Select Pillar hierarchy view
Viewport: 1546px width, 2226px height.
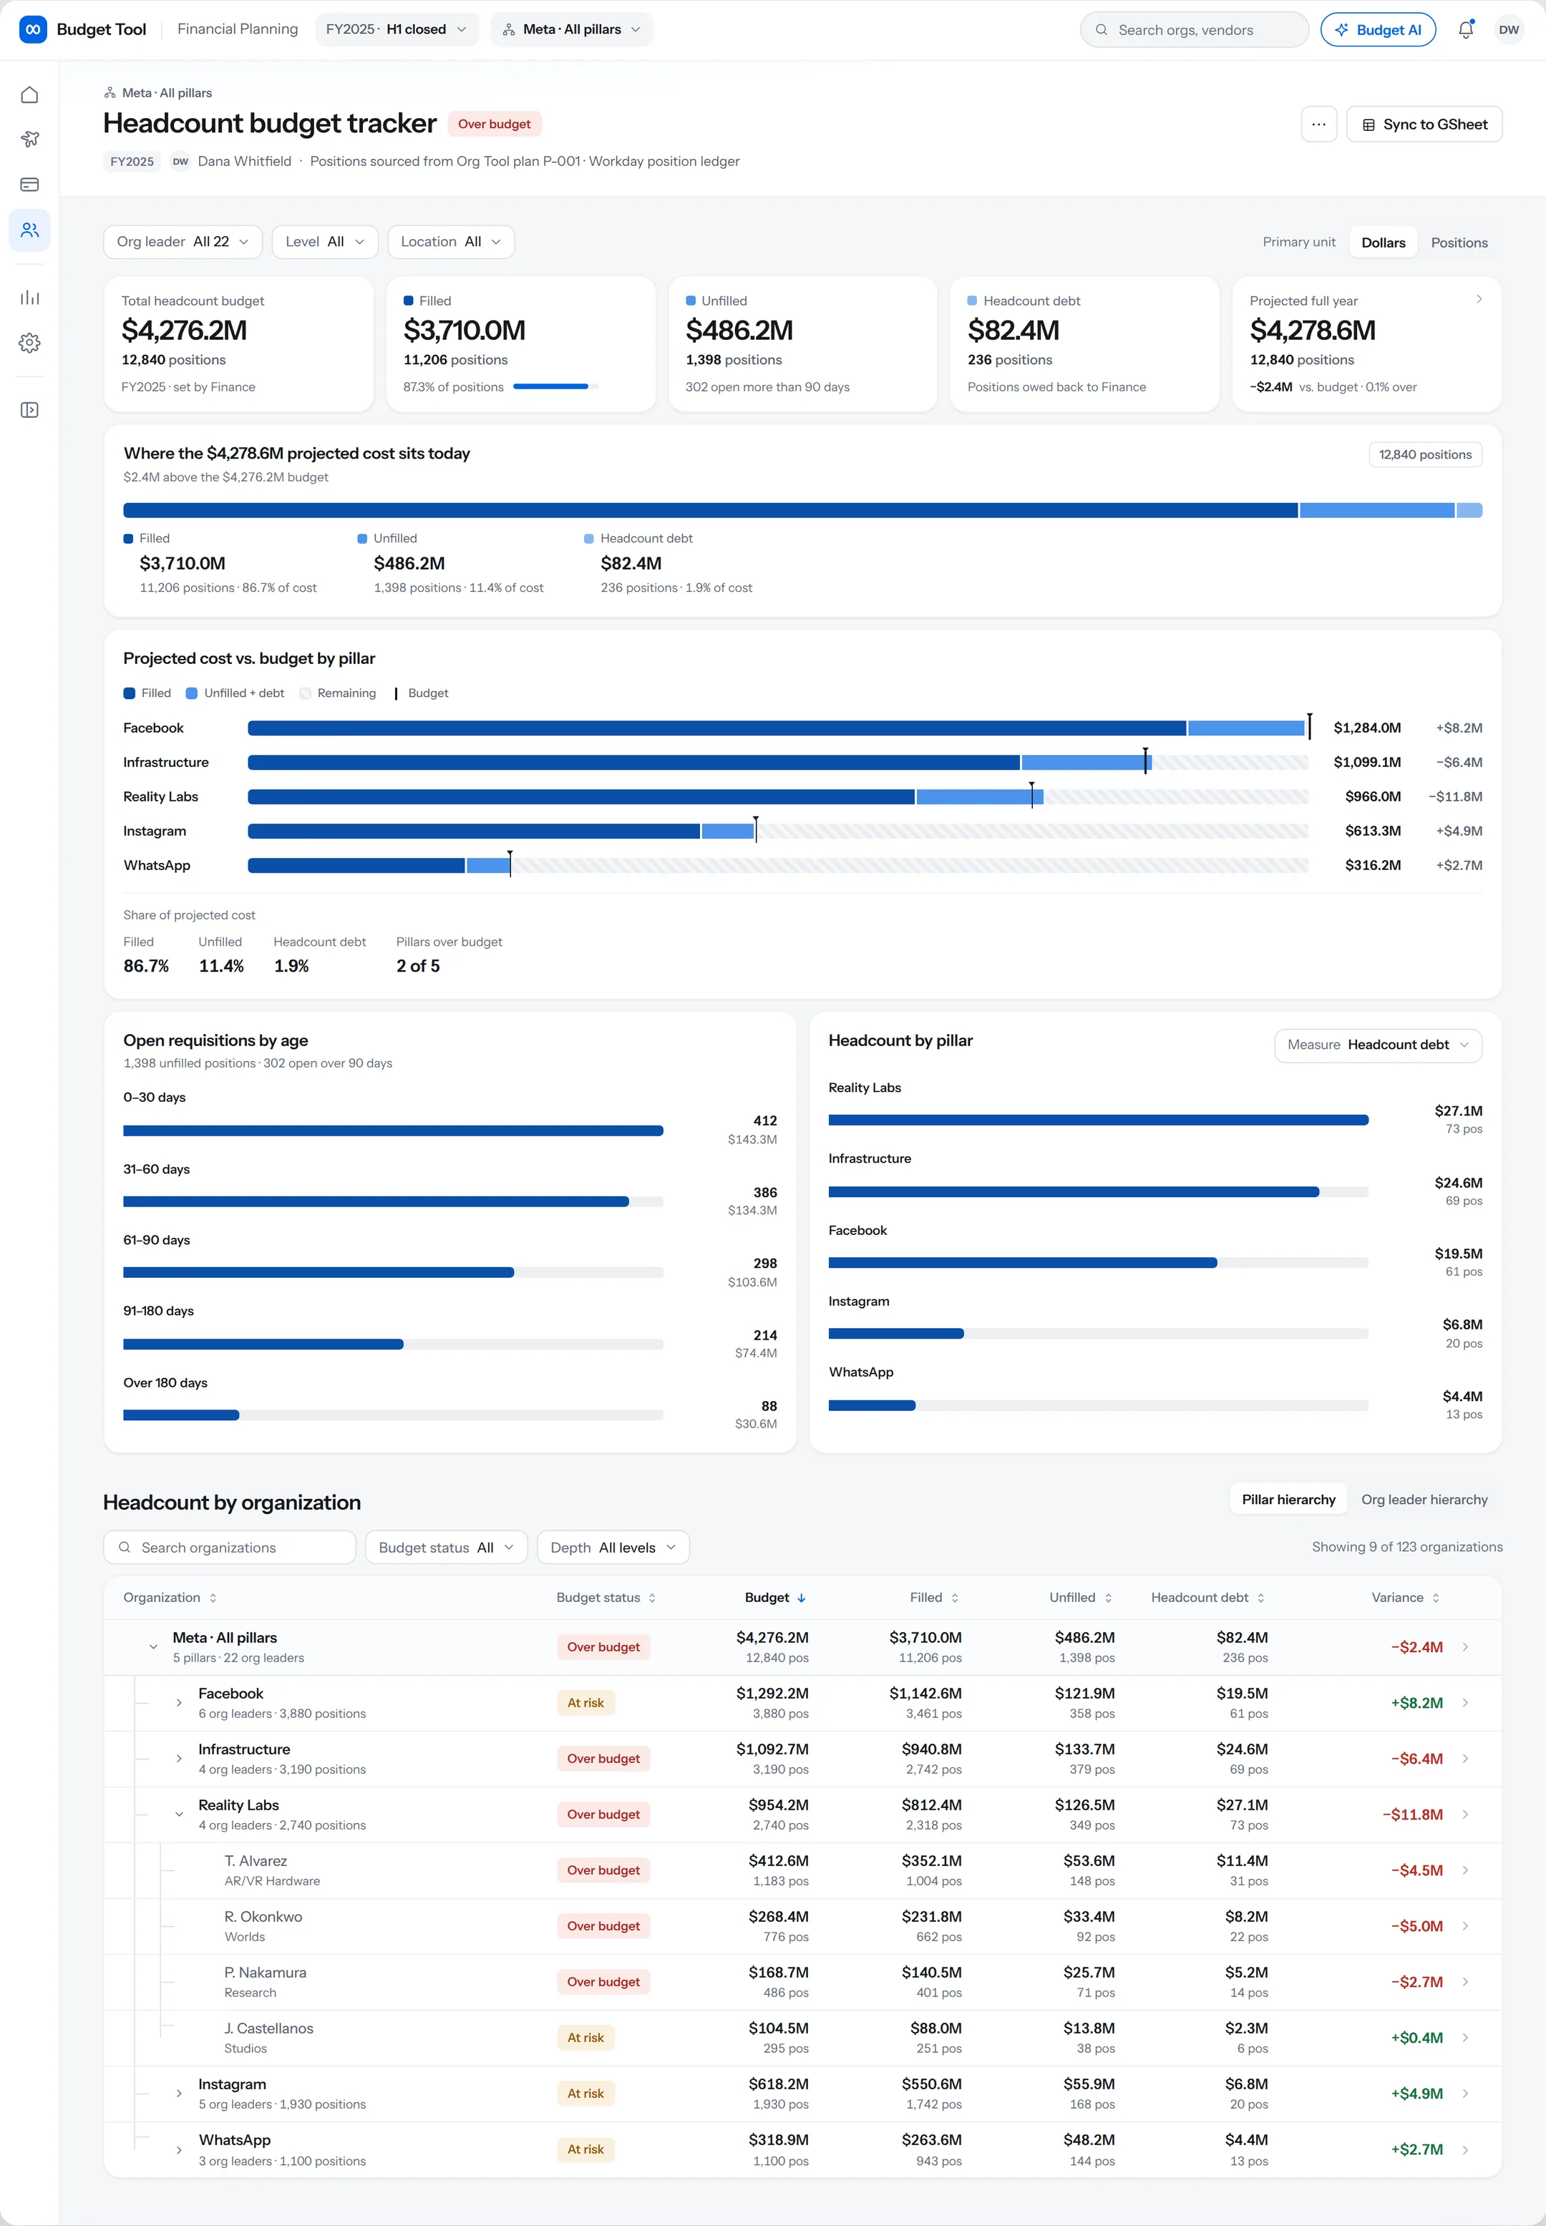[1288, 1499]
